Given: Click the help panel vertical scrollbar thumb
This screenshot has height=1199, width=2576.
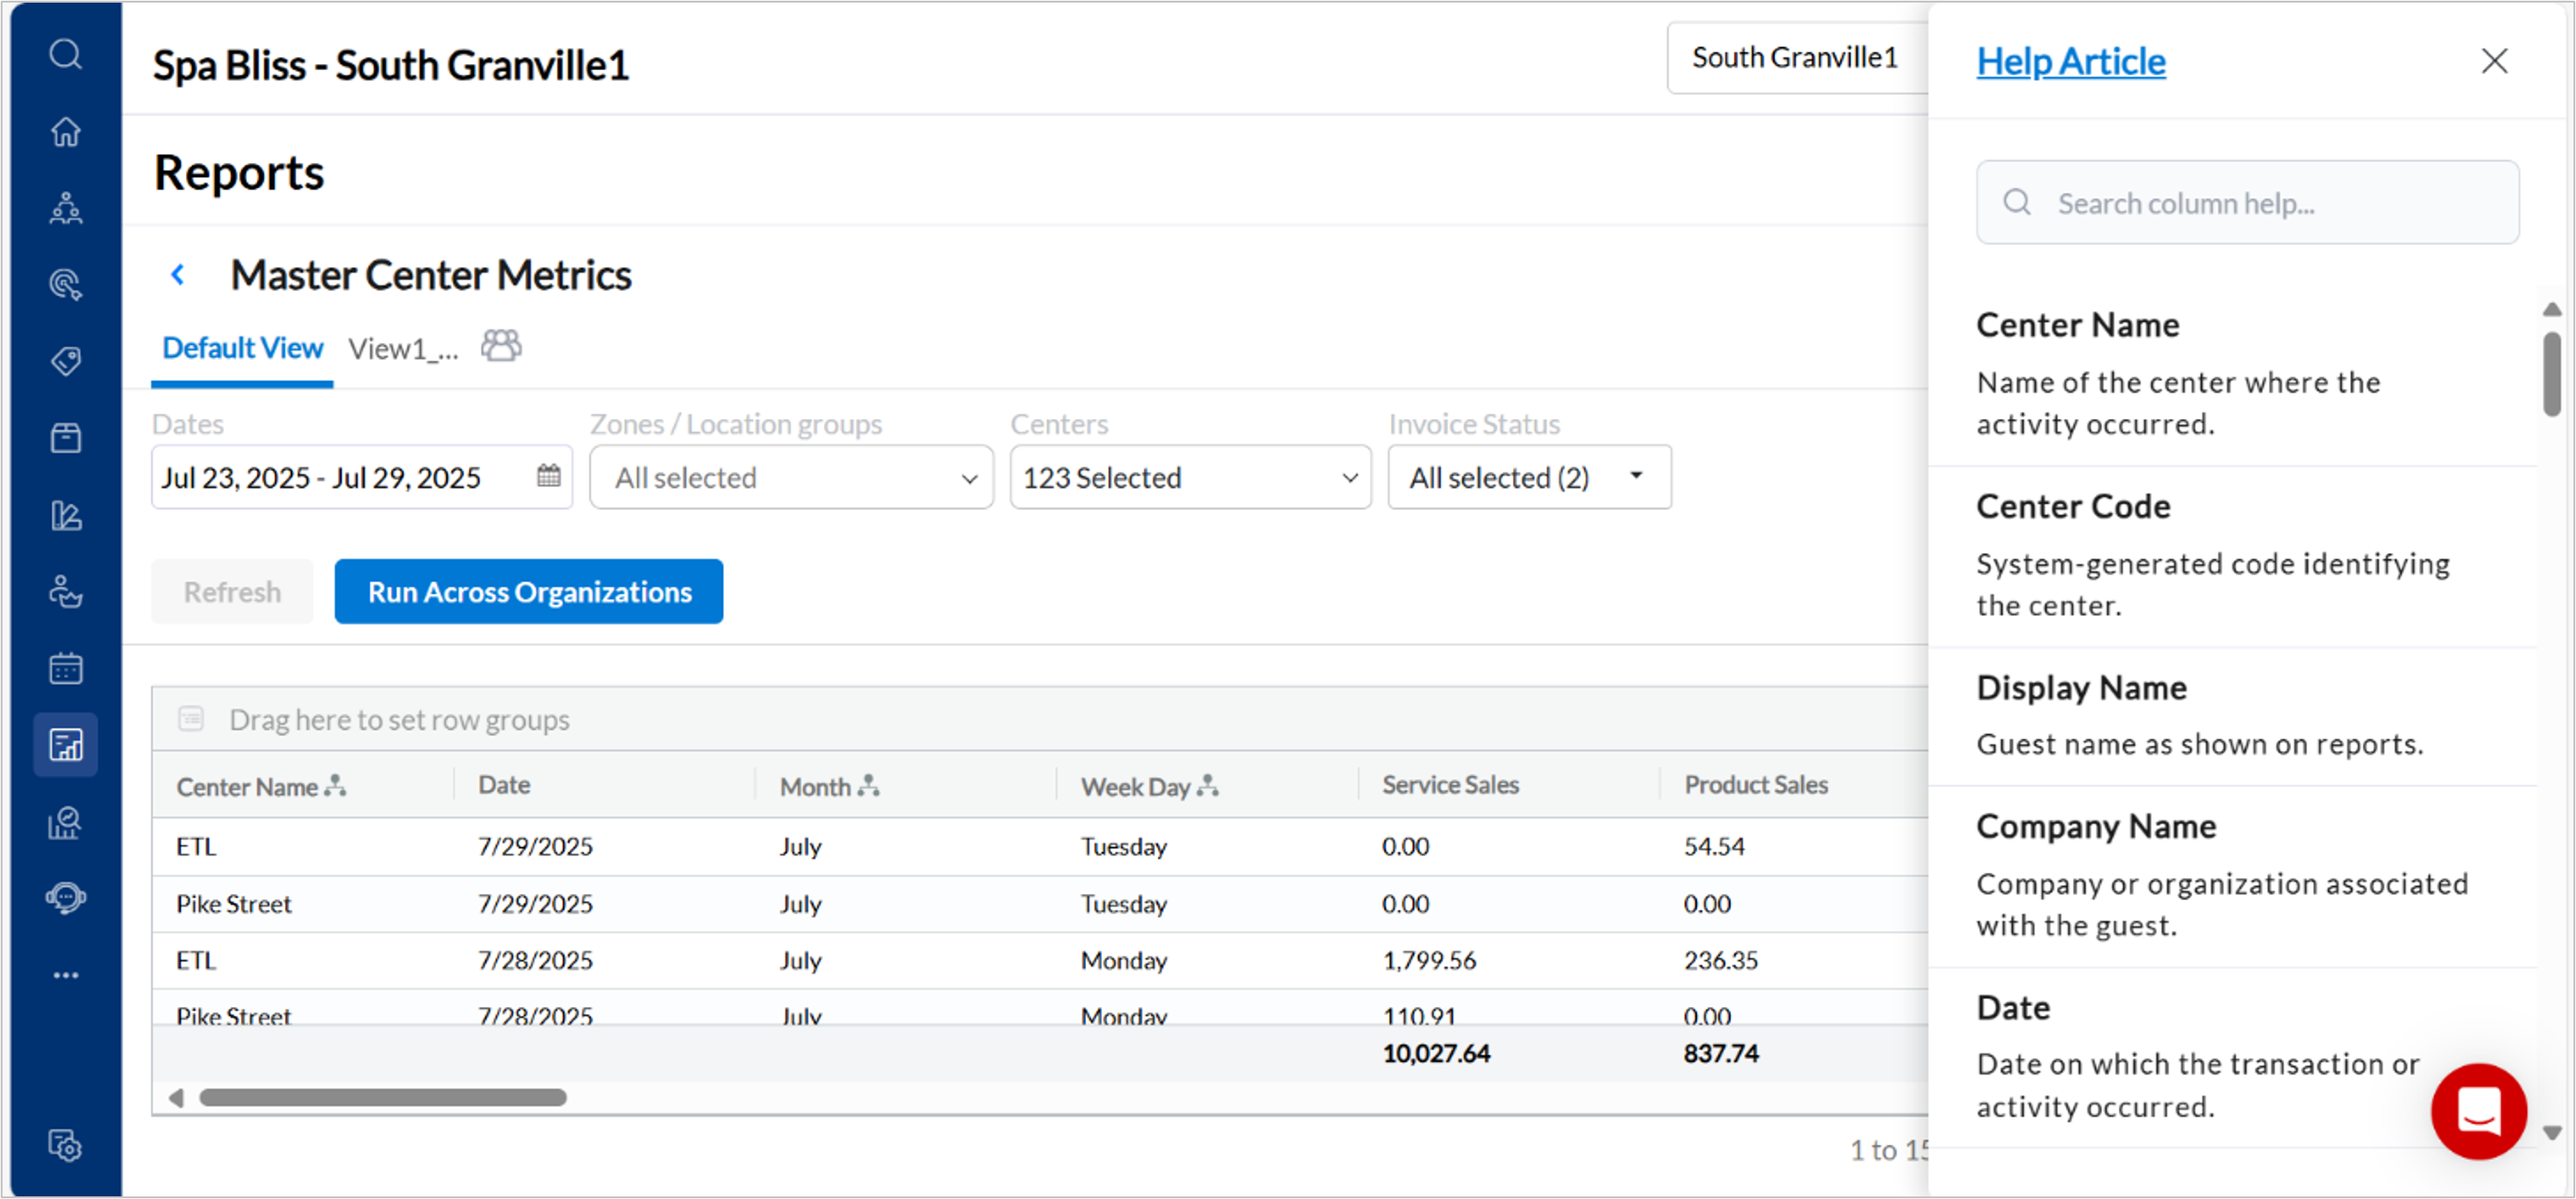Looking at the screenshot, I should [x=2552, y=374].
